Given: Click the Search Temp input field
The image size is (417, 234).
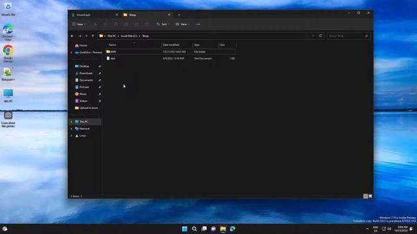Looking at the screenshot, I should [x=349, y=36].
